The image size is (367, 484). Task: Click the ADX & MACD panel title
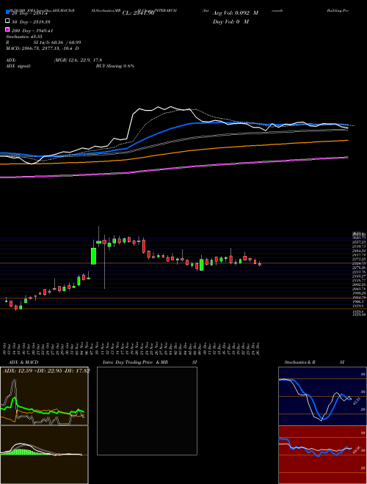click(x=23, y=362)
